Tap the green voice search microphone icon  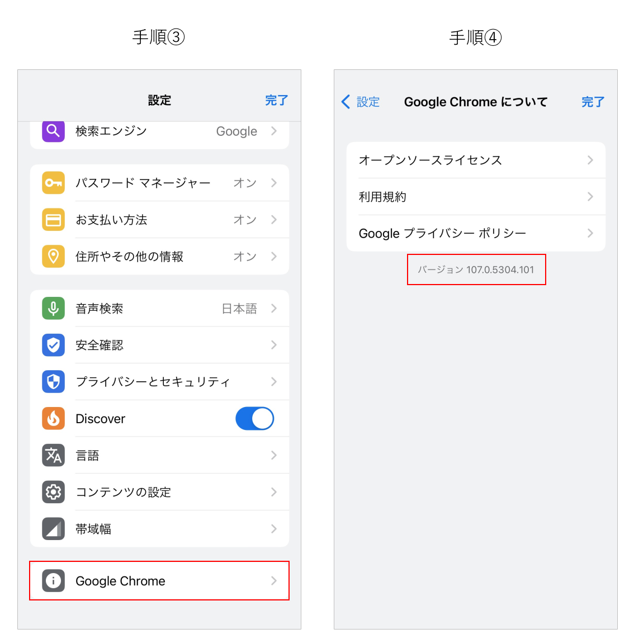[x=53, y=309]
